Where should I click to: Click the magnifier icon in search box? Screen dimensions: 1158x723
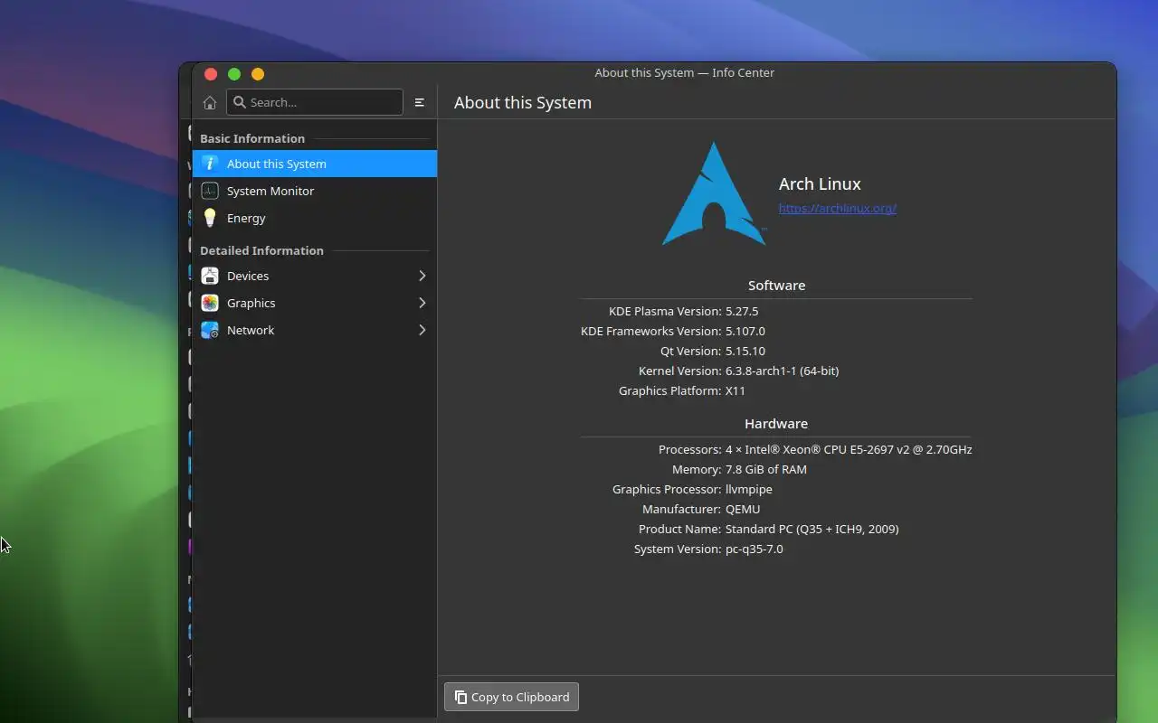pos(240,102)
